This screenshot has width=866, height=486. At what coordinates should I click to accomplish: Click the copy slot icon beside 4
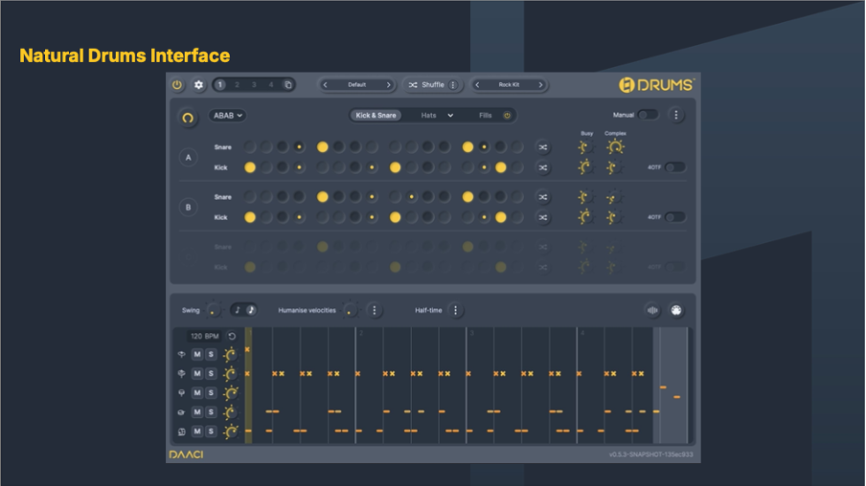pos(287,85)
